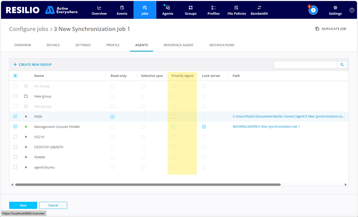Click the notifications info badge icon

click(x=313, y=10)
